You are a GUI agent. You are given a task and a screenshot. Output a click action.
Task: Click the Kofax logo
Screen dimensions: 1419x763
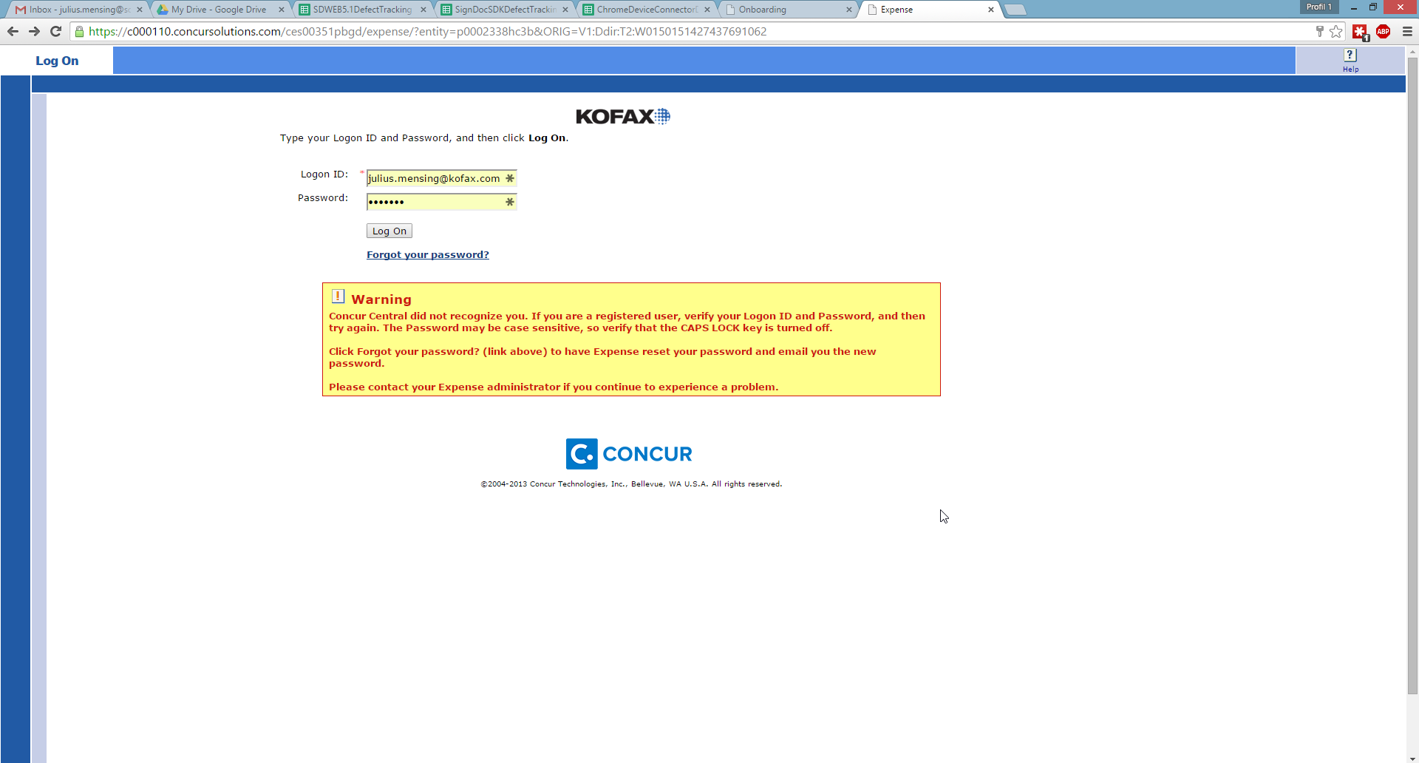pos(622,116)
